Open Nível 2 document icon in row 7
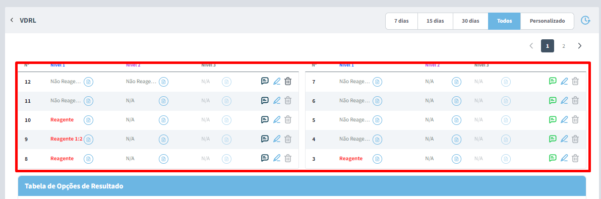This screenshot has width=601, height=199. pyautogui.click(x=456, y=82)
